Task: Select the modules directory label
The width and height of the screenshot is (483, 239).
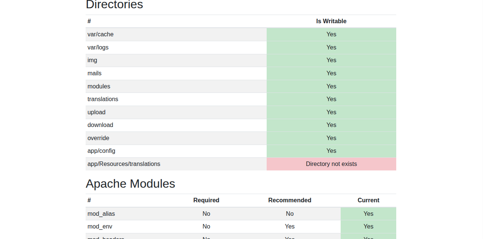Action: tap(99, 87)
